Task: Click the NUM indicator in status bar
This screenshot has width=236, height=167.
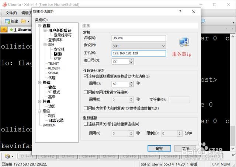Action: (225, 164)
